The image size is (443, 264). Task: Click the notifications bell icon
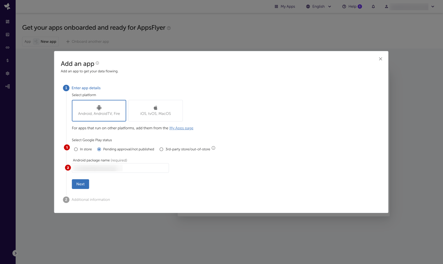[373, 6]
